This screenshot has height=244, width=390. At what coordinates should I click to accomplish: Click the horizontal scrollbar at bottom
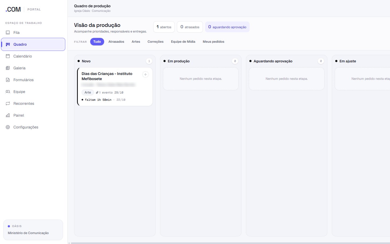pyautogui.click(x=230, y=243)
